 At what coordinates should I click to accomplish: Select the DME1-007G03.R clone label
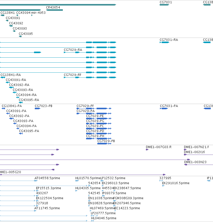tap(159, 147)
